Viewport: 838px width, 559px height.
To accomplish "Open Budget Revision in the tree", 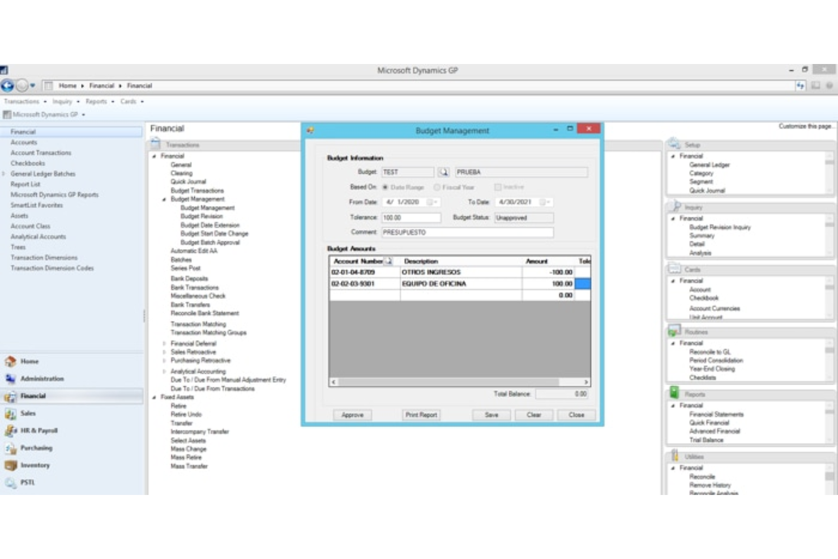I will 202,216.
